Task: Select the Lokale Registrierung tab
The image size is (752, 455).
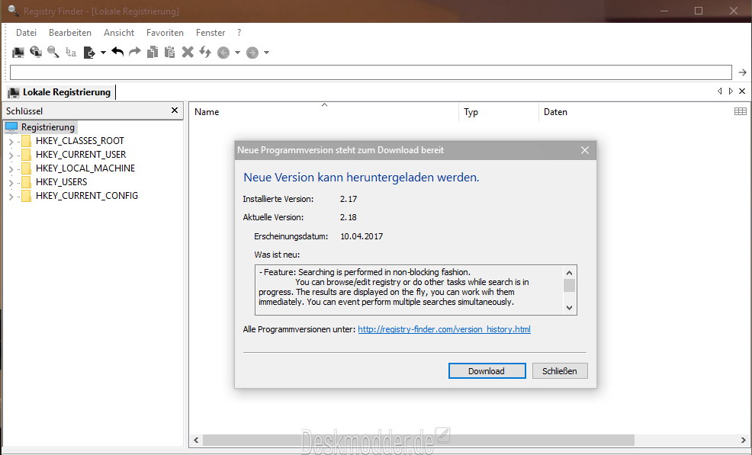Action: (59, 92)
